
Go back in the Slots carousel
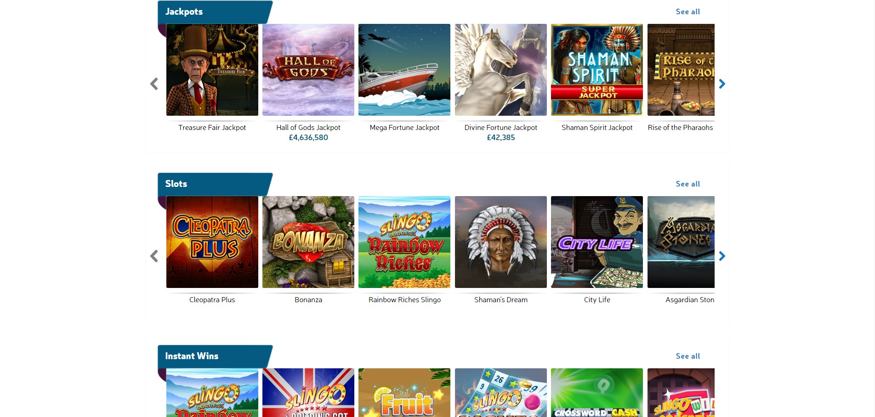[154, 256]
